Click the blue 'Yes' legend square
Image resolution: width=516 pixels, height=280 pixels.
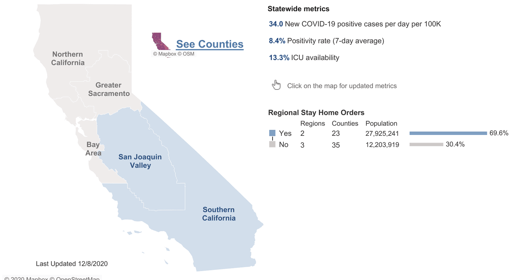point(272,133)
